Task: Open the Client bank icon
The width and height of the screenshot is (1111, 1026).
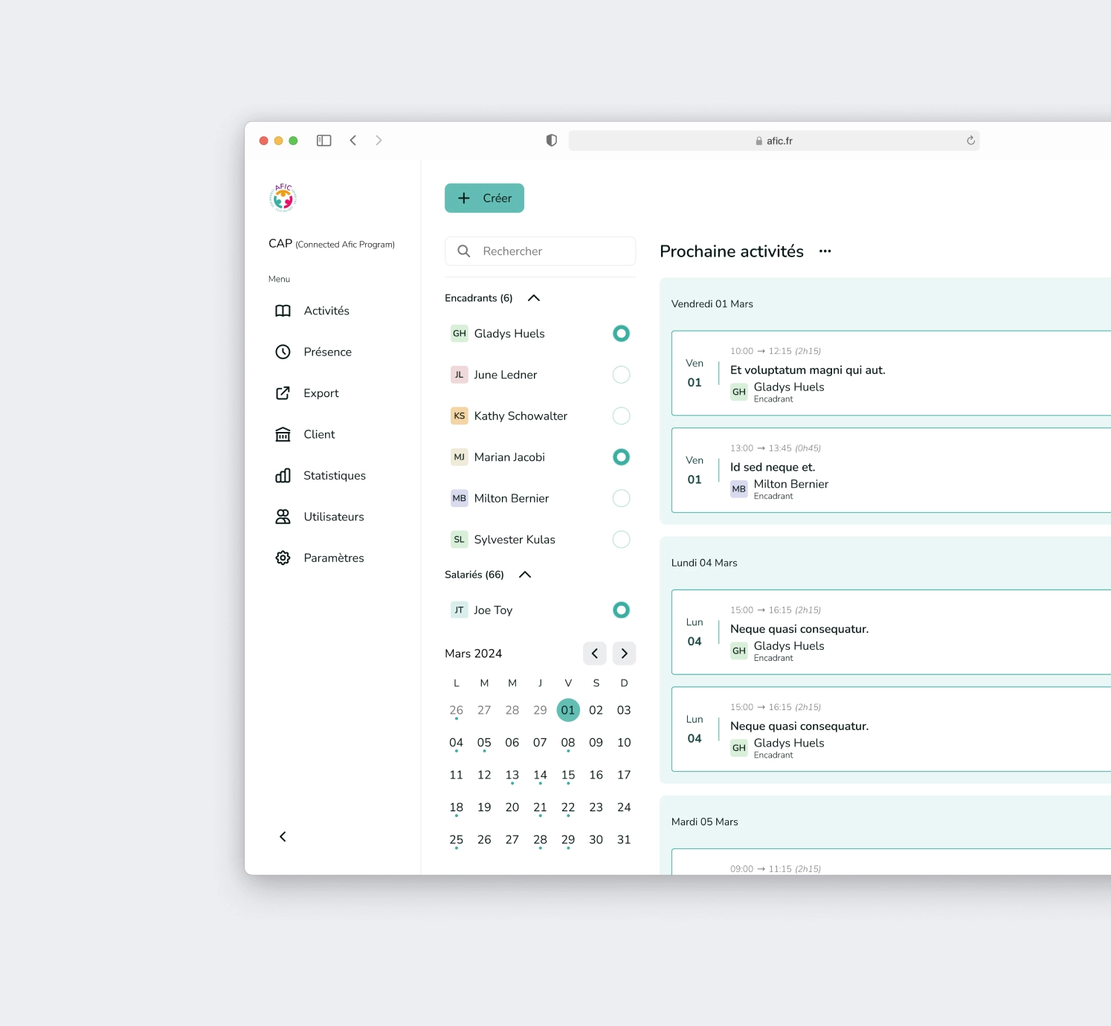Action: coord(283,434)
